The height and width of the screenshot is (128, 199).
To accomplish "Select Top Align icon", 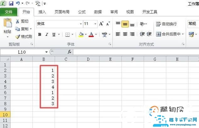I will 118,23.
